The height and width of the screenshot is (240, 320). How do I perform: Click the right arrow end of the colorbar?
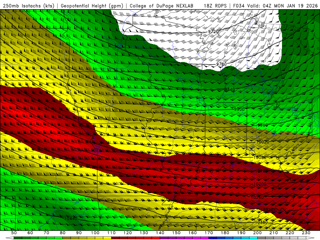point(310,238)
